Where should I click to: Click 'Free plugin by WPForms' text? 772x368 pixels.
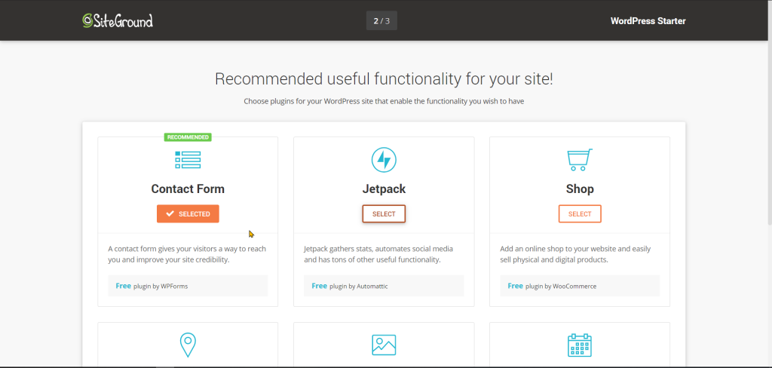152,286
